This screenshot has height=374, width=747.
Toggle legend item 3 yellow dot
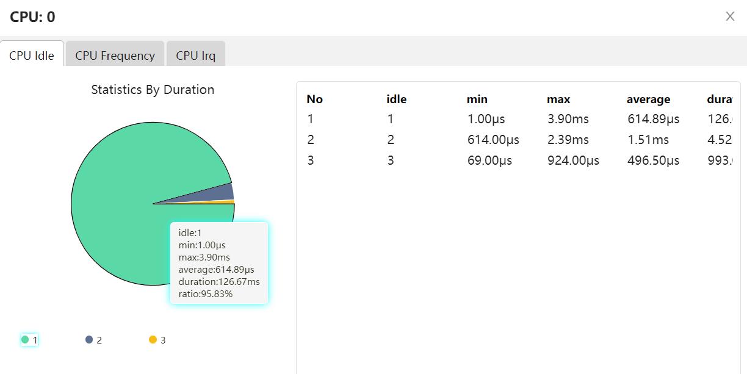[x=153, y=340]
